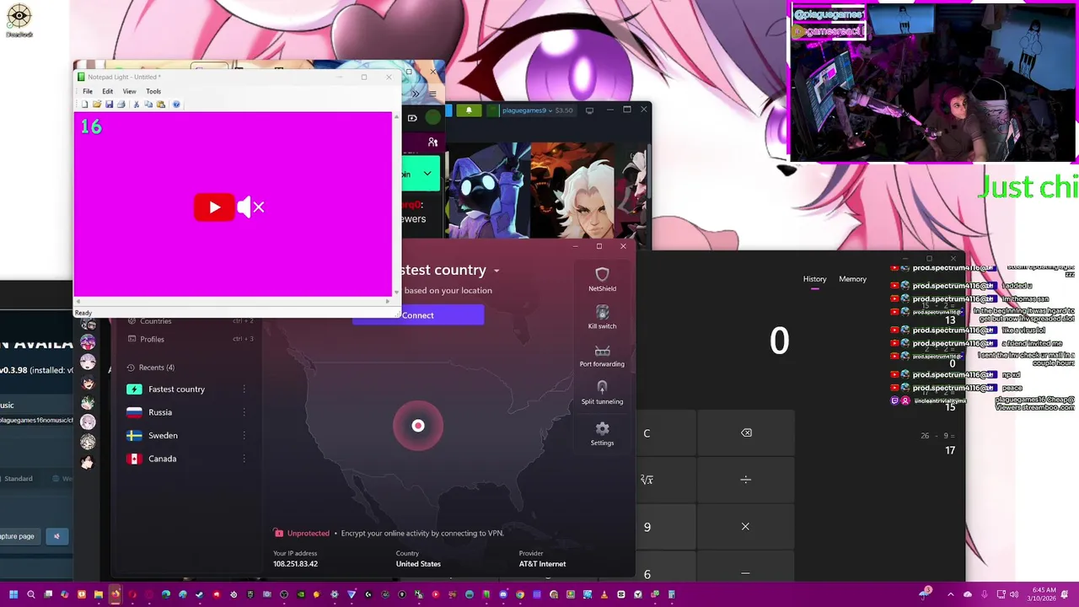
Task: Open the options menu for Sweden
Action: click(244, 436)
